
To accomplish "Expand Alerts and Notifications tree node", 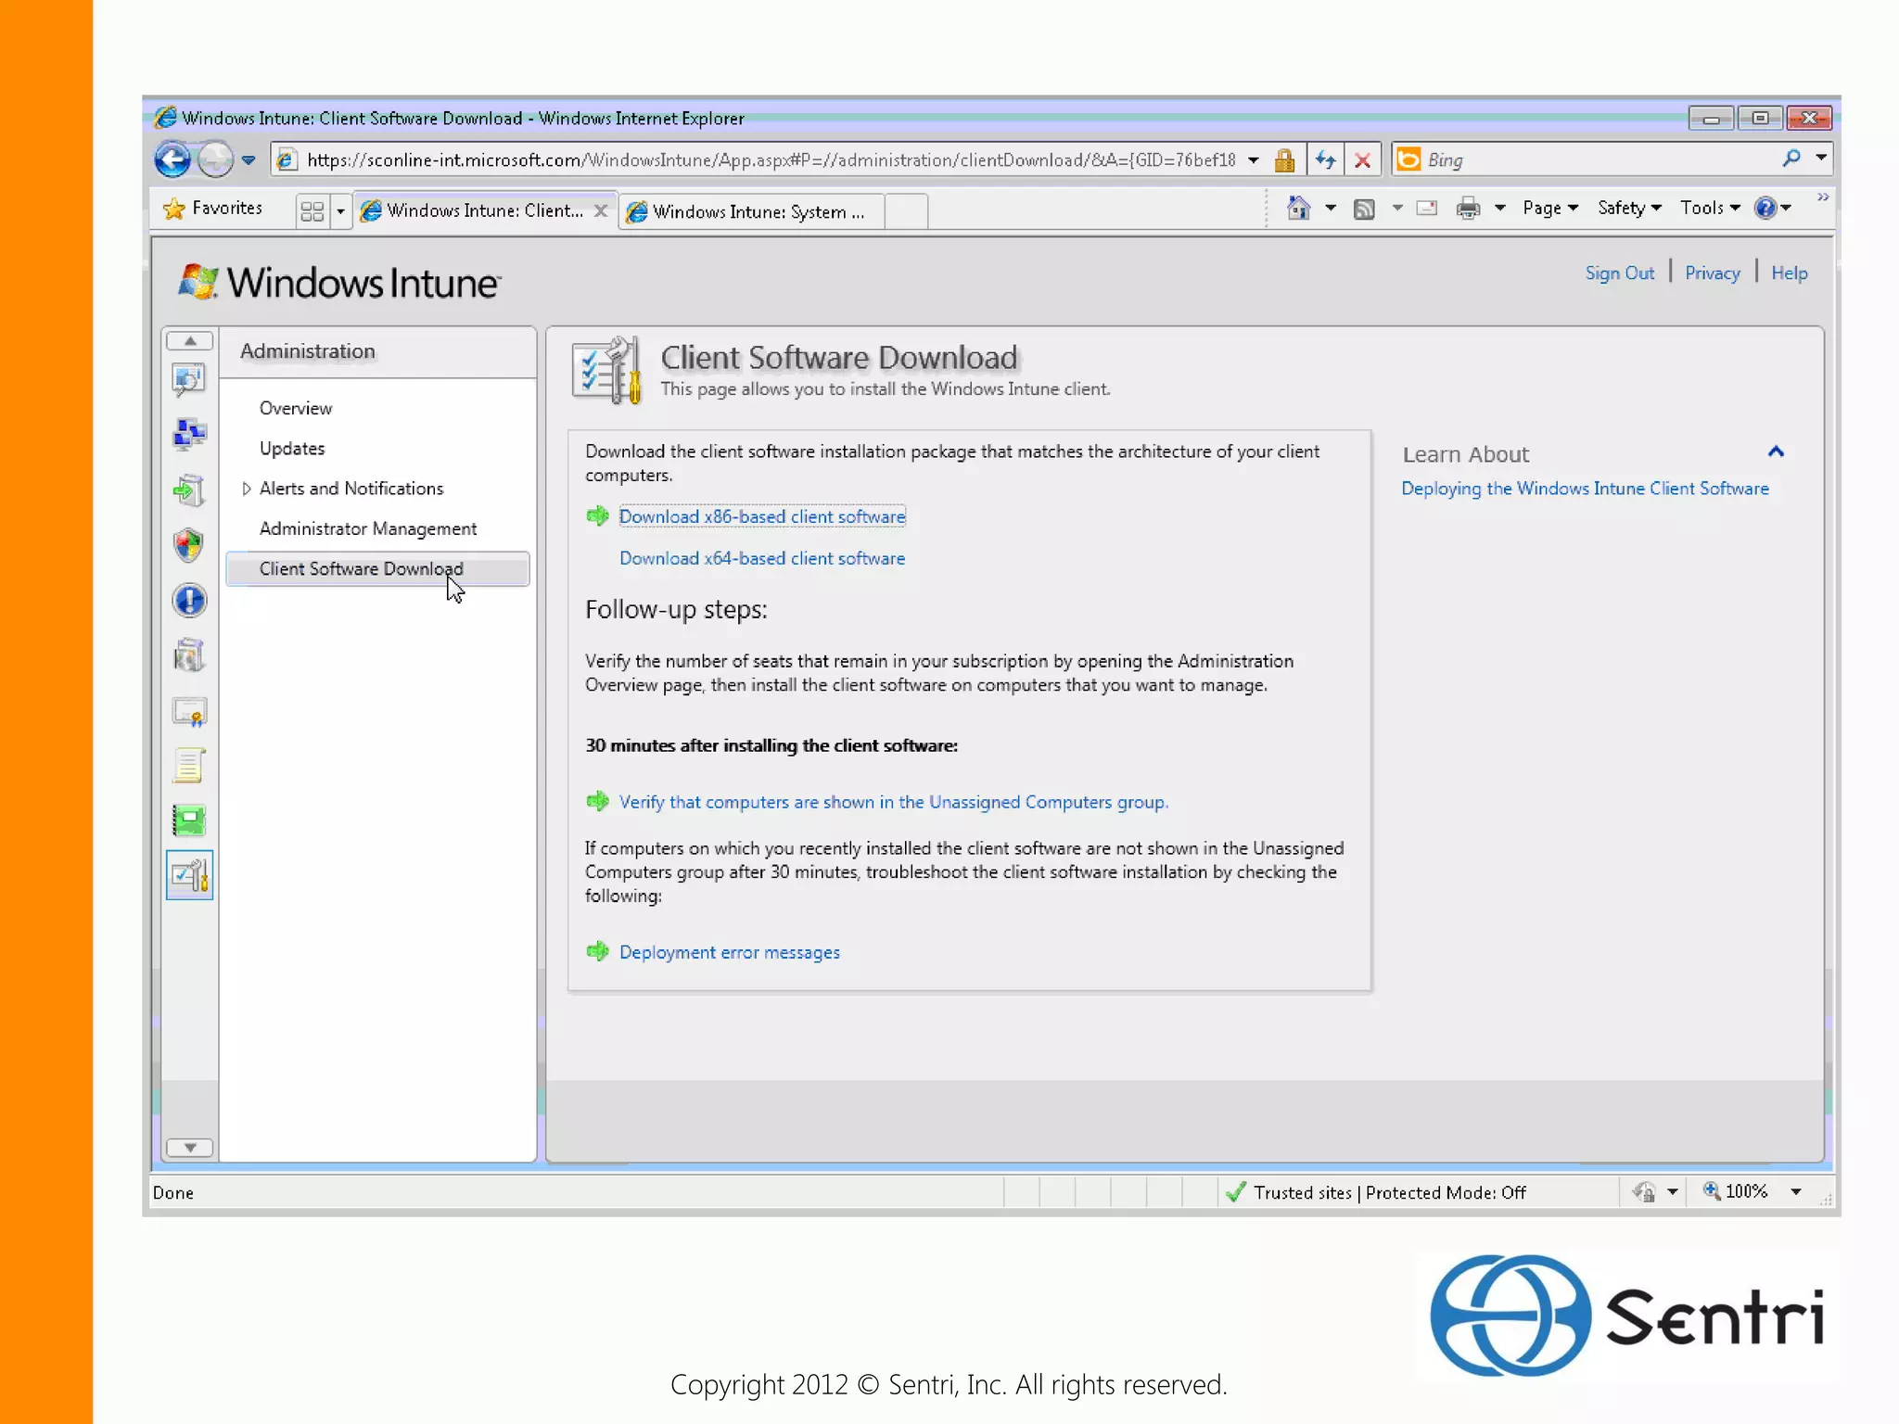I will click(247, 489).
